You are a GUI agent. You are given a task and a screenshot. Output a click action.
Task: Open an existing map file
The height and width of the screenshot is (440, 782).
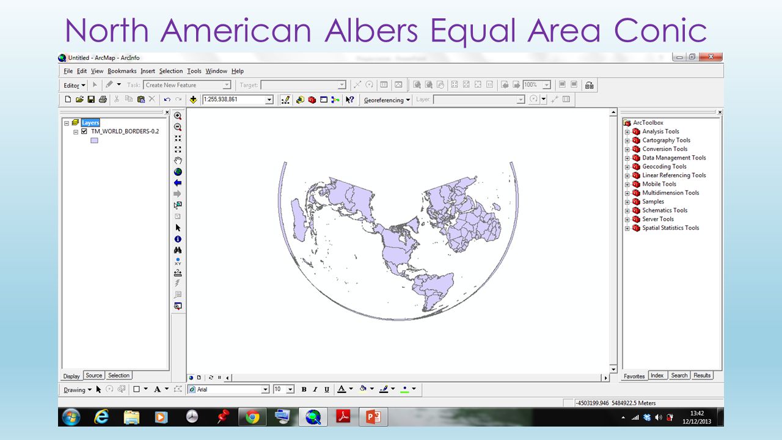[79, 100]
